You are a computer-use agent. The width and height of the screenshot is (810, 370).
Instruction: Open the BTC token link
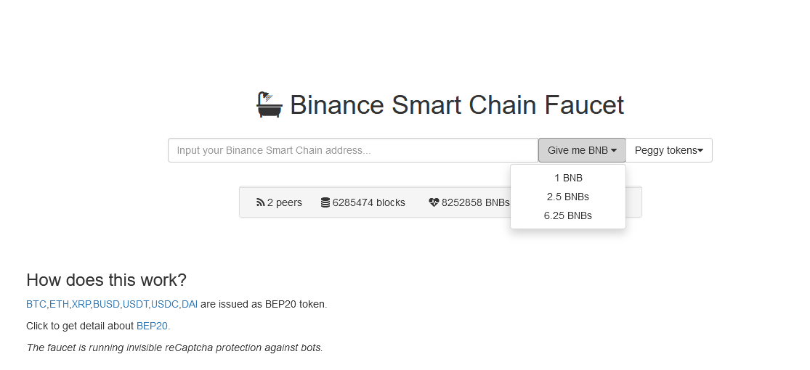click(36, 305)
